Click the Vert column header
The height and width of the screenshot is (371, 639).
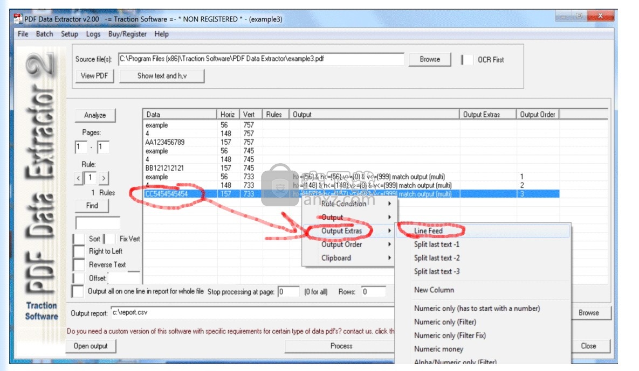click(x=251, y=114)
